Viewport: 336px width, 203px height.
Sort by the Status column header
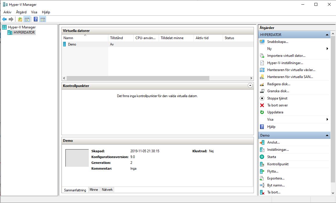(238, 38)
